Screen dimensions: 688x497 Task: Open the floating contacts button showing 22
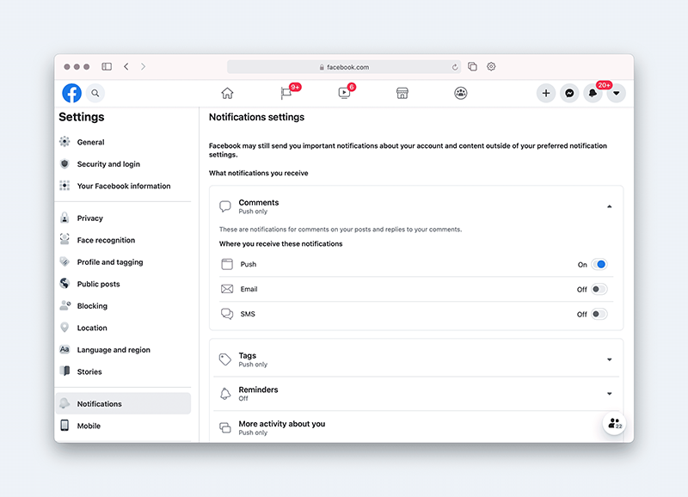click(614, 423)
